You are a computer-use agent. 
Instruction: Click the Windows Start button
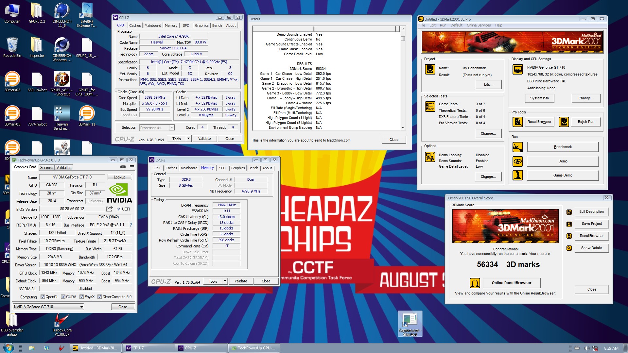[9, 348]
